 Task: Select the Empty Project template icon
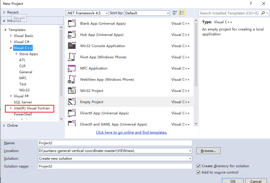(x=72, y=102)
